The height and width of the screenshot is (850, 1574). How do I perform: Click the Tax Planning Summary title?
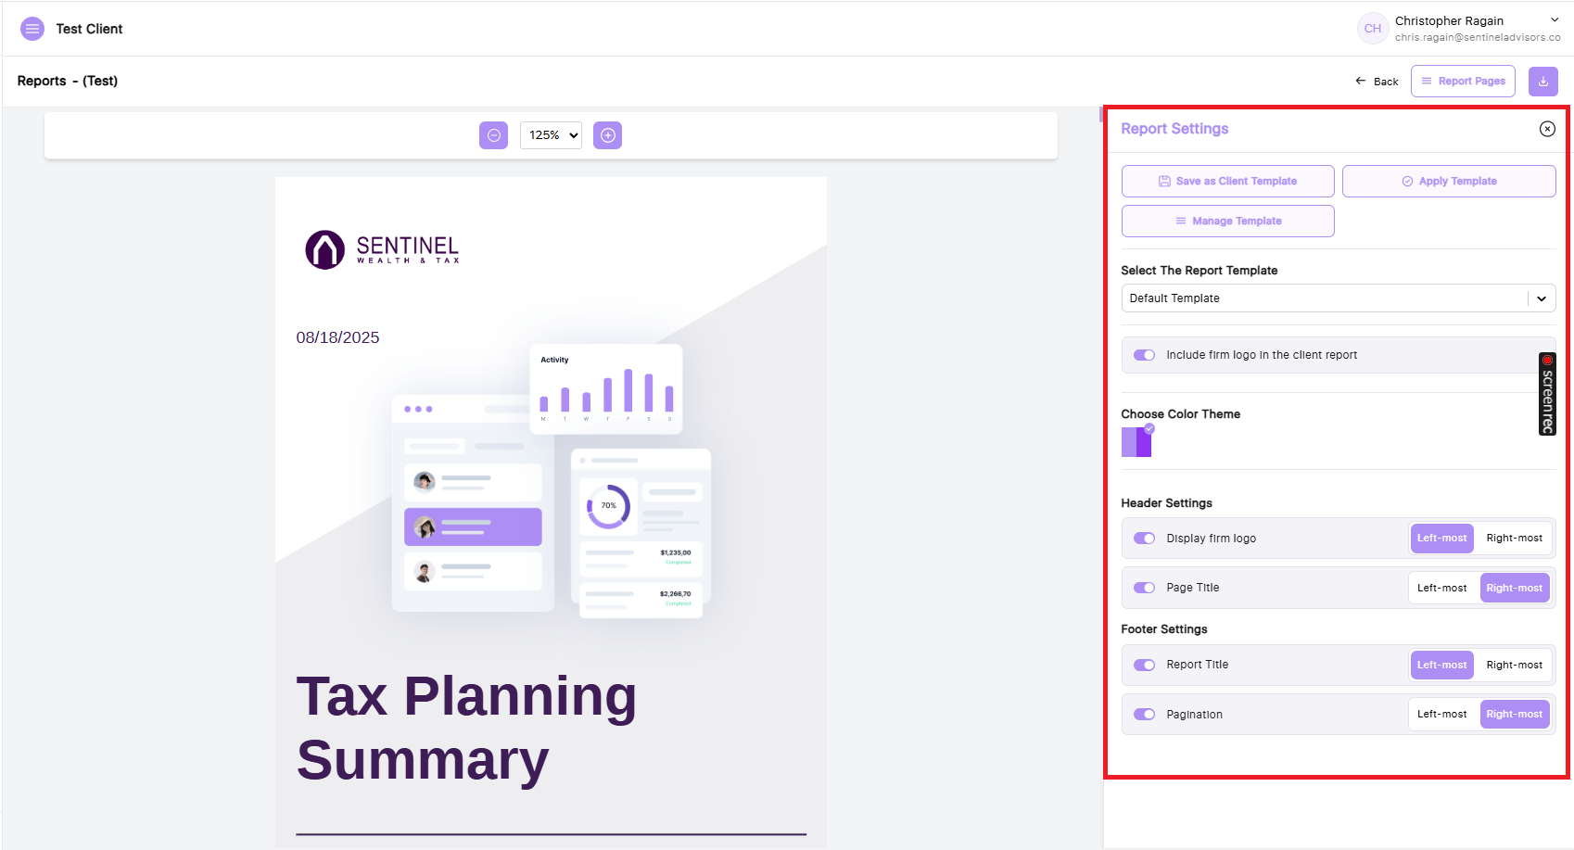pos(466,728)
